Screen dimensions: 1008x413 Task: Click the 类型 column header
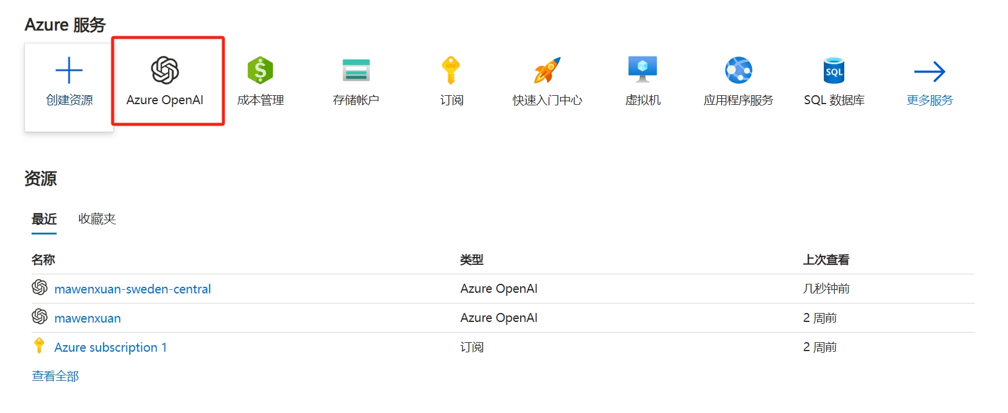point(472,259)
